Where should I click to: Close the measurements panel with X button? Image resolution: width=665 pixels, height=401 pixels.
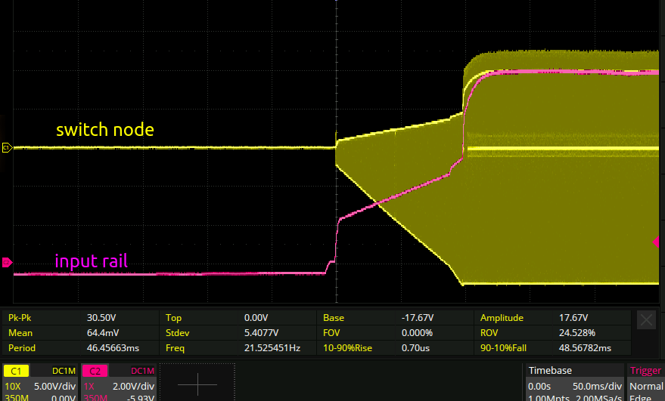click(x=647, y=319)
